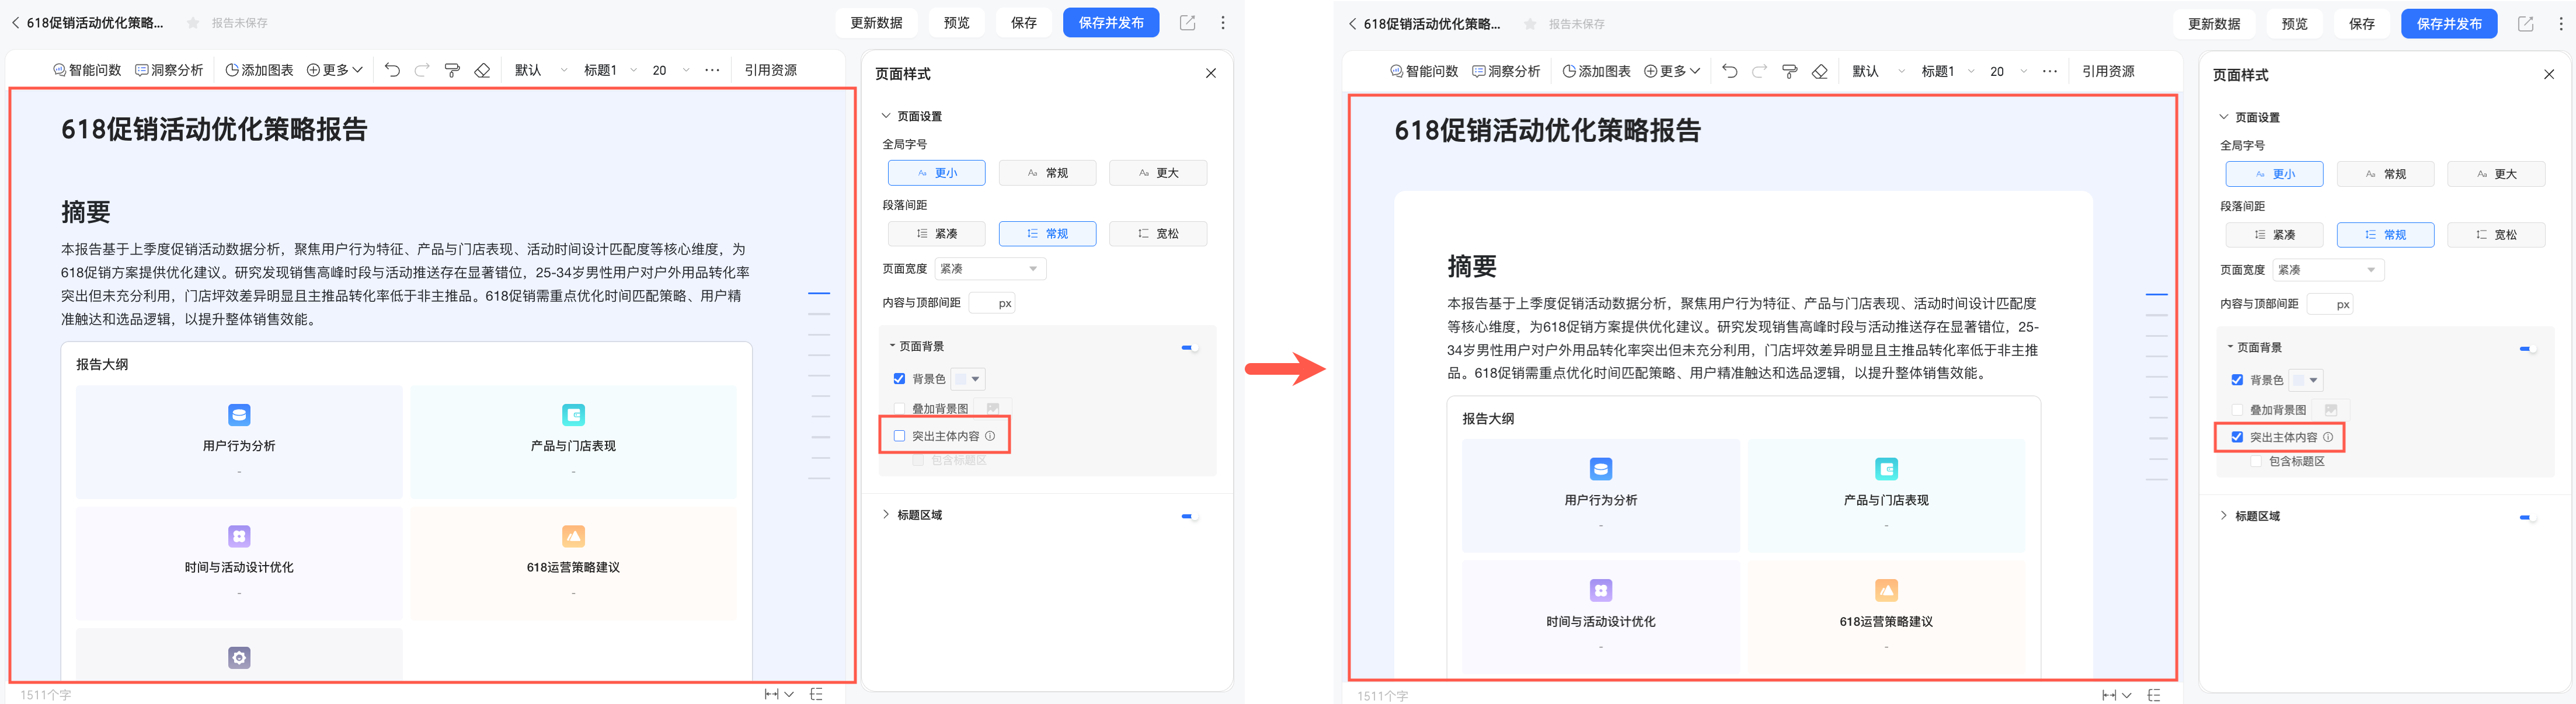Select 更小 global font size in the left window
The image size is (2576, 704).
click(x=936, y=173)
